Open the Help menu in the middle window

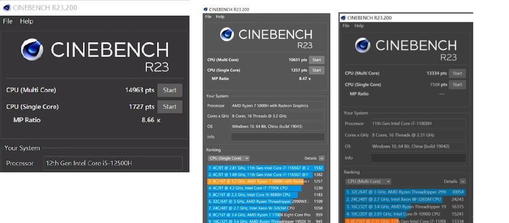pyautogui.click(x=220, y=17)
